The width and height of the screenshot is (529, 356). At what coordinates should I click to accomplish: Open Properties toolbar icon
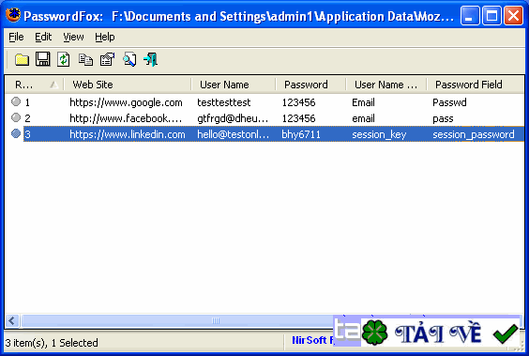[107, 59]
